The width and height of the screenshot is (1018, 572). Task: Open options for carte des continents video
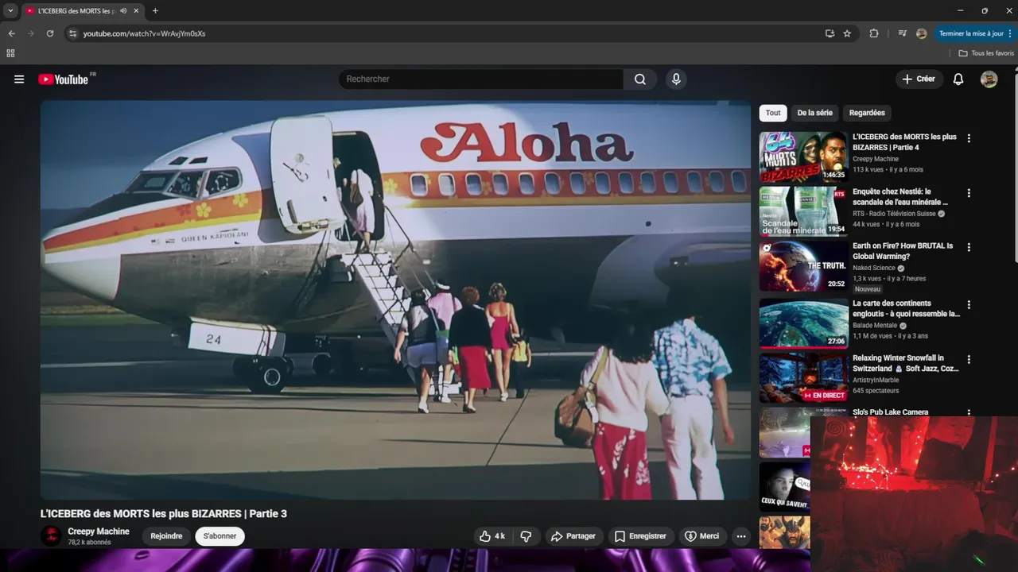coord(969,304)
